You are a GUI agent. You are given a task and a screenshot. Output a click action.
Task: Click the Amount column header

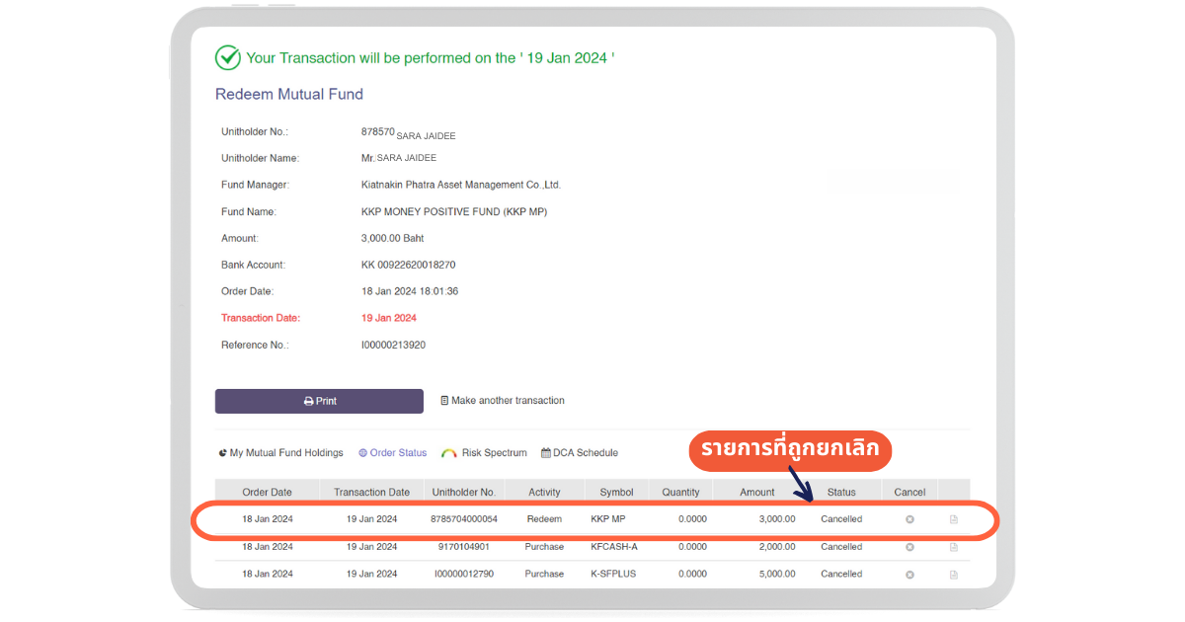pyautogui.click(x=757, y=492)
